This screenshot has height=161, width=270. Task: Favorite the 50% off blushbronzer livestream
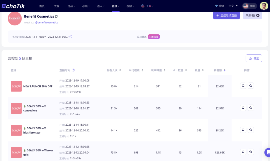point(251,130)
